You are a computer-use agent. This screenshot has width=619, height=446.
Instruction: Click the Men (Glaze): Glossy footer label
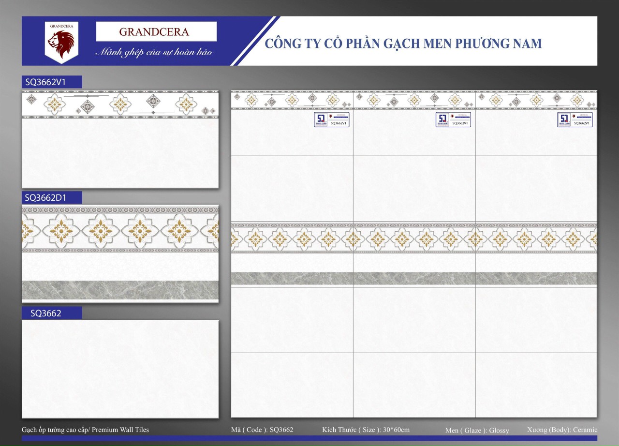[x=477, y=430]
